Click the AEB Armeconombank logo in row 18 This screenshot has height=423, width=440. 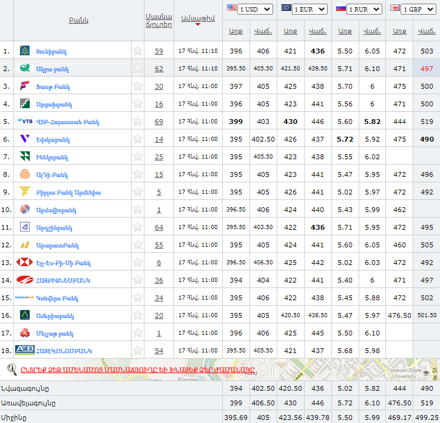[x=25, y=350]
